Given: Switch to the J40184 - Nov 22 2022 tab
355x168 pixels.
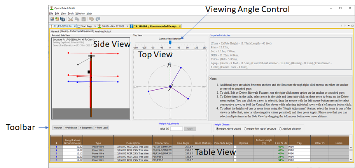Looking at the screenshot, I should 113,26.
